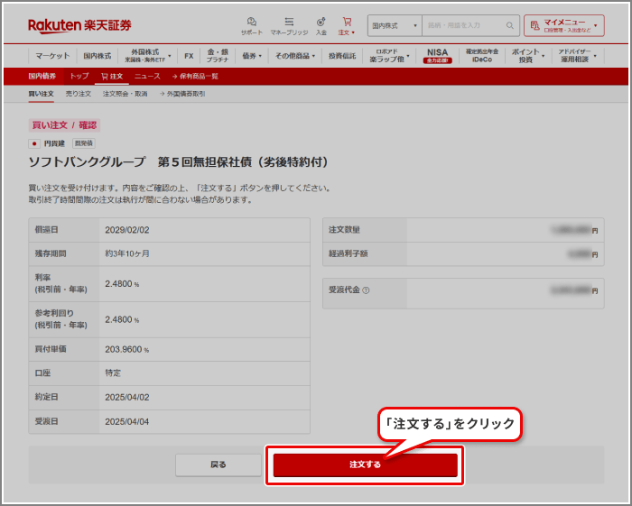The width and height of the screenshot is (632, 506).
Task: Expand the アドバイザー運用相談 menu
Action: point(577,56)
